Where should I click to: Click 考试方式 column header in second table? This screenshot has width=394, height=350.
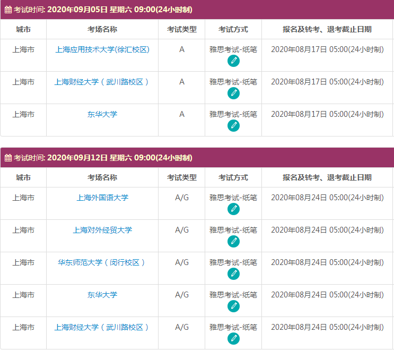point(233,177)
